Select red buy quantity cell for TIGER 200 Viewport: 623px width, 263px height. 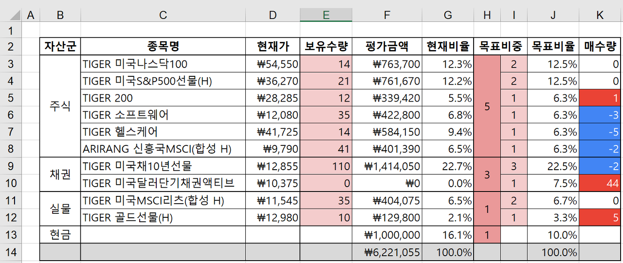click(x=600, y=98)
